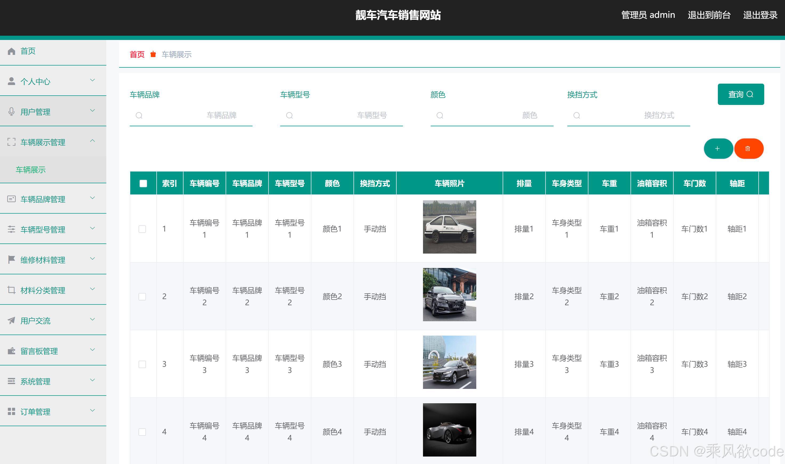Screen dimensions: 785x464
Task: Check the checkbox for row index 1
Action: pyautogui.click(x=143, y=229)
